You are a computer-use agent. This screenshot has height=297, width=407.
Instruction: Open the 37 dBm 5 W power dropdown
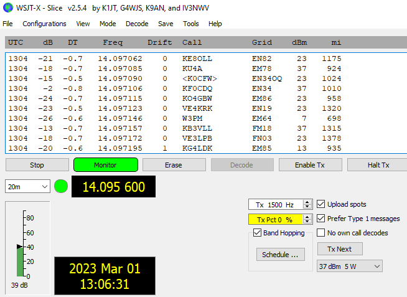pyautogui.click(x=349, y=266)
